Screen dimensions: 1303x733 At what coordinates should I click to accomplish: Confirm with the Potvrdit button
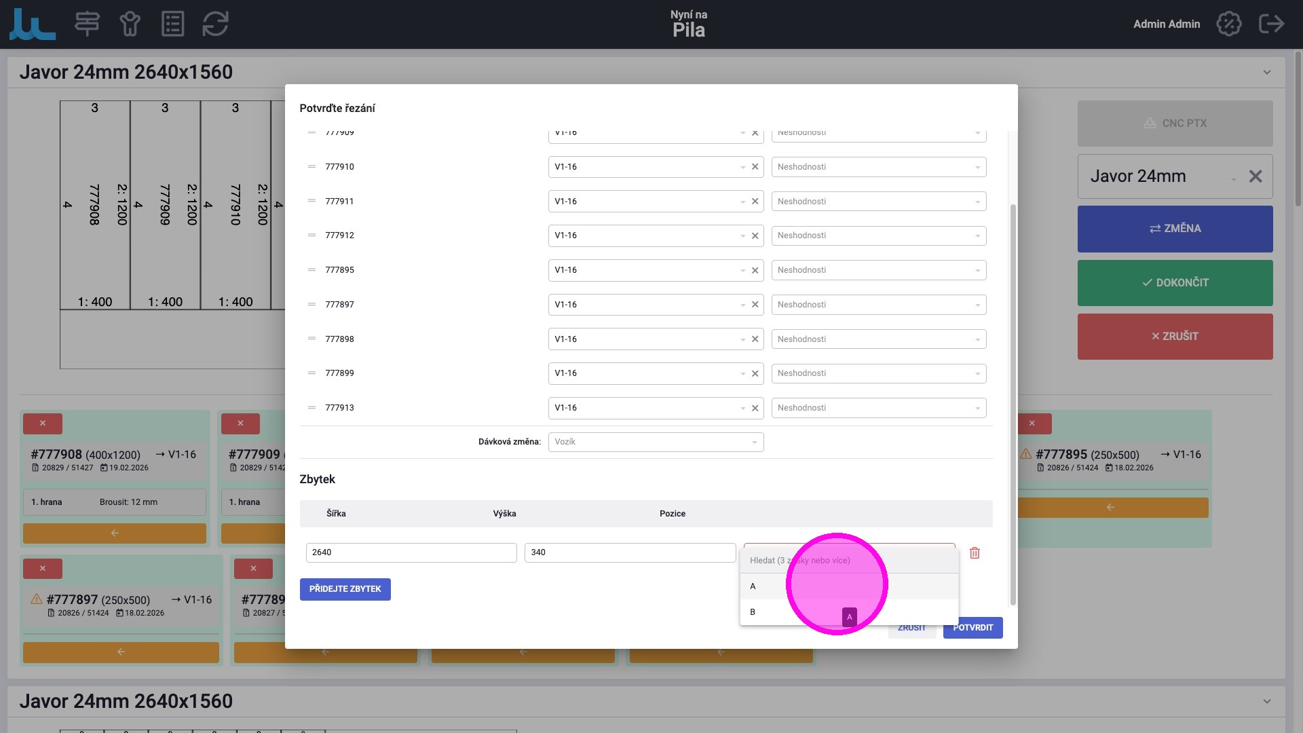click(972, 628)
